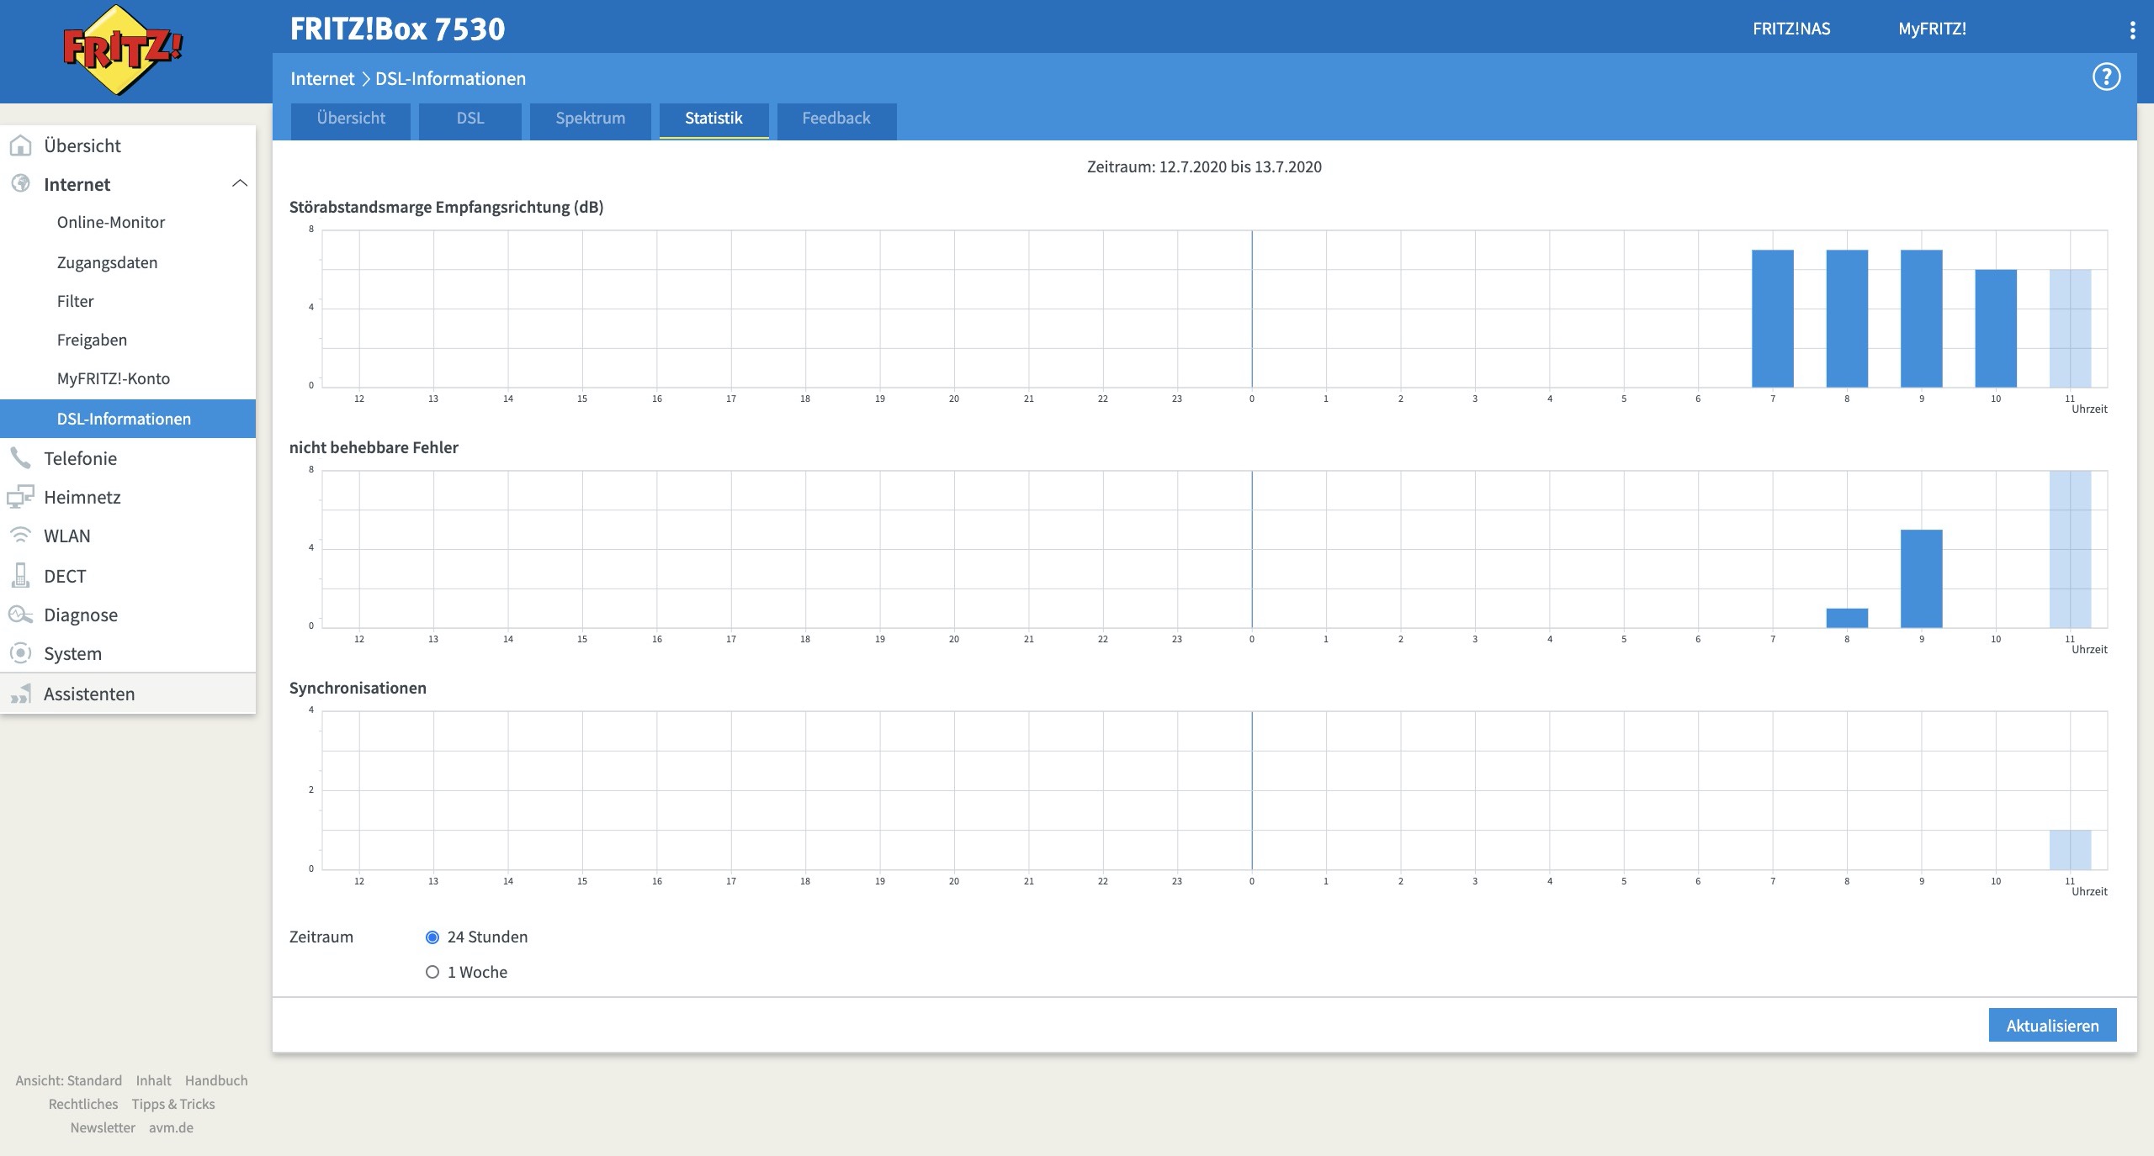The height and width of the screenshot is (1156, 2154).
Task: Click Internet in the breadcrumb
Action: [322, 78]
